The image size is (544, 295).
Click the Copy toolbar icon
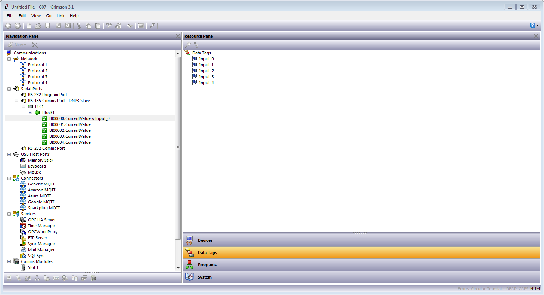88,26
